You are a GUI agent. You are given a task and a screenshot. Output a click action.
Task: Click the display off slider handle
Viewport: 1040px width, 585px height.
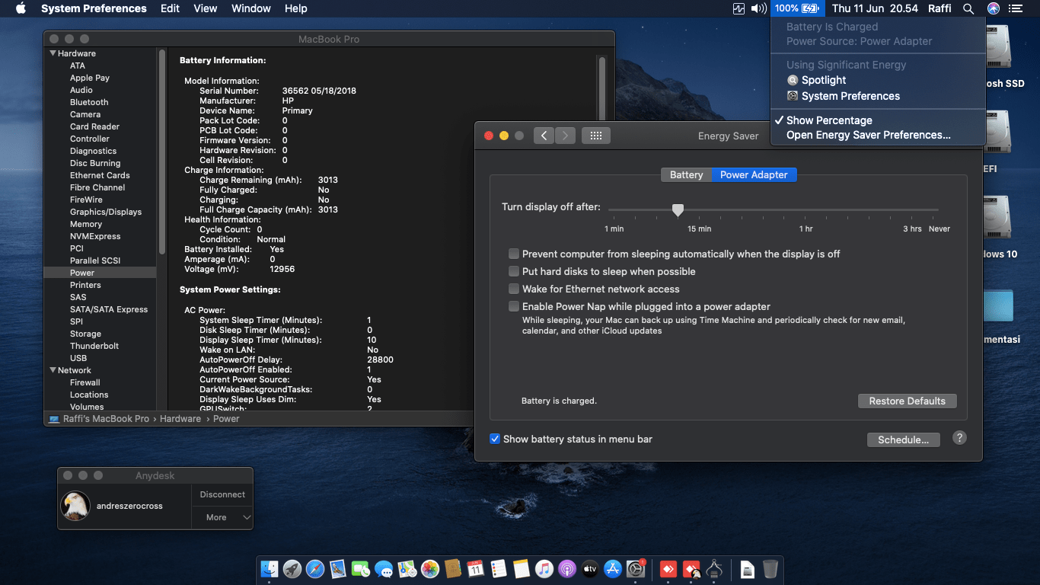point(678,210)
